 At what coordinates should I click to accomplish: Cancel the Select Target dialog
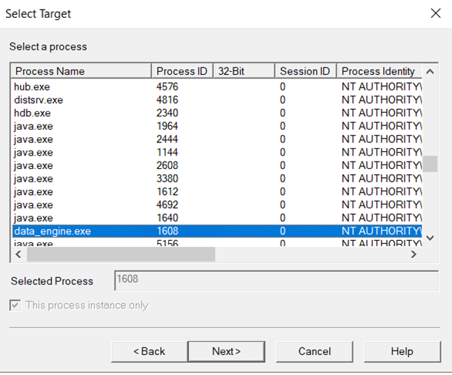pyautogui.click(x=314, y=351)
